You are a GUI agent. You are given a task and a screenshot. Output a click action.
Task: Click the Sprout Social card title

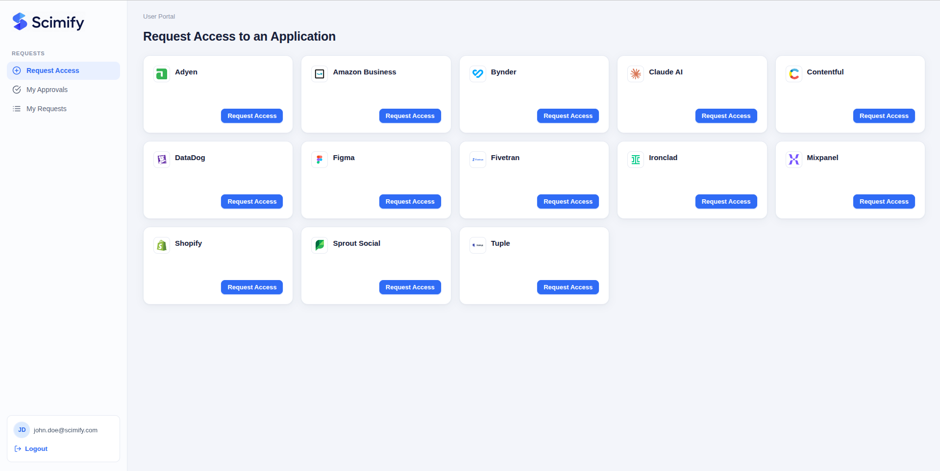coord(356,243)
